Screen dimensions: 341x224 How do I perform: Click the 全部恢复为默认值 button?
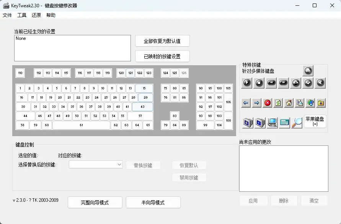point(162,41)
